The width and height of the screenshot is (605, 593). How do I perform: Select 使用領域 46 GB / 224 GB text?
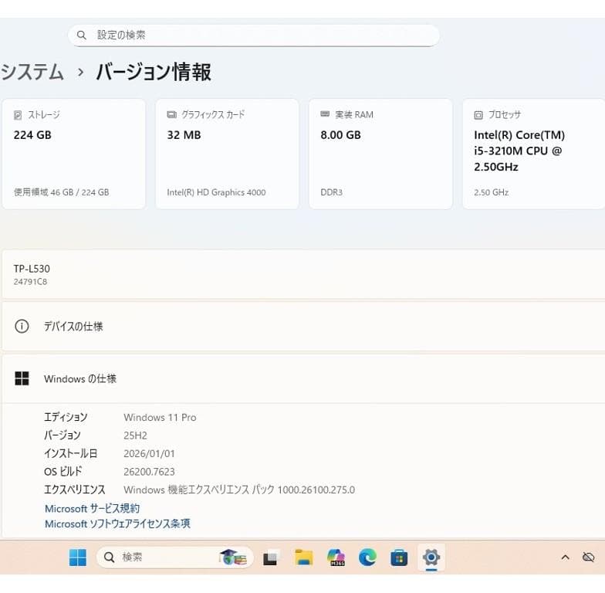click(x=62, y=192)
